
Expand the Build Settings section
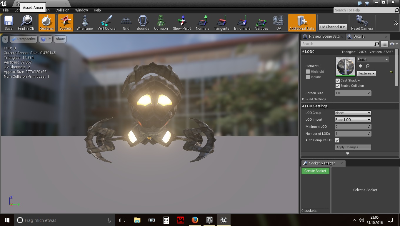pyautogui.click(x=303, y=99)
